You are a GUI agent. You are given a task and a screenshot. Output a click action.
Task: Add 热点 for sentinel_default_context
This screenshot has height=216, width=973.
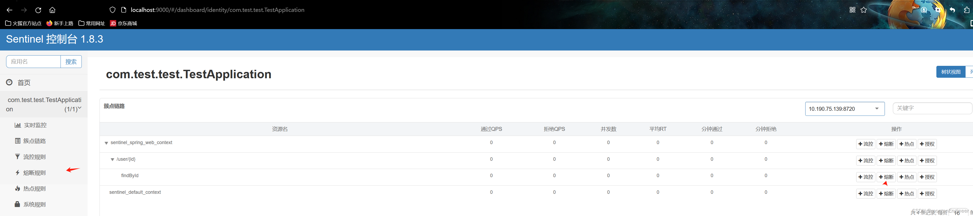click(907, 194)
